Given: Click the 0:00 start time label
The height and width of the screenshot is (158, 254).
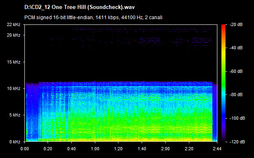Looking at the screenshot, I should click(x=24, y=149).
